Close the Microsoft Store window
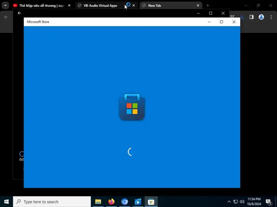This screenshot has height=207, width=277. tap(234, 22)
